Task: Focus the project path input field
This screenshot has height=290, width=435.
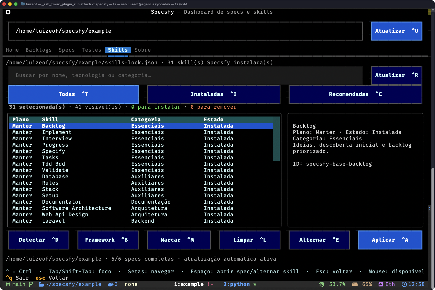Action: click(186, 31)
